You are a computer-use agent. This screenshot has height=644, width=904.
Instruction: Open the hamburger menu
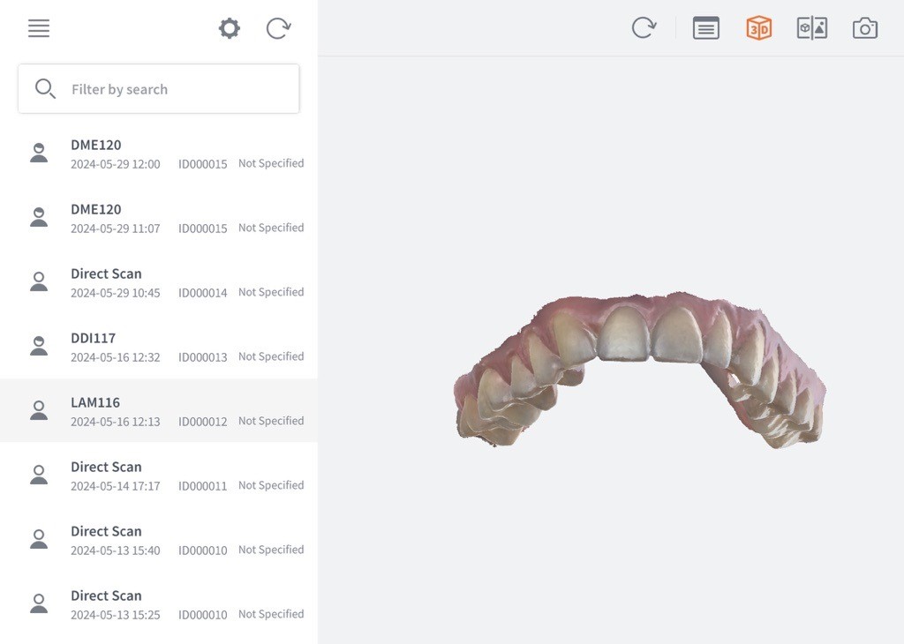point(39,28)
